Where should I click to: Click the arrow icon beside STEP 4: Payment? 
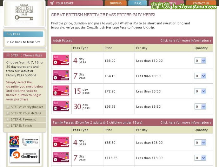click(x=8, y=119)
